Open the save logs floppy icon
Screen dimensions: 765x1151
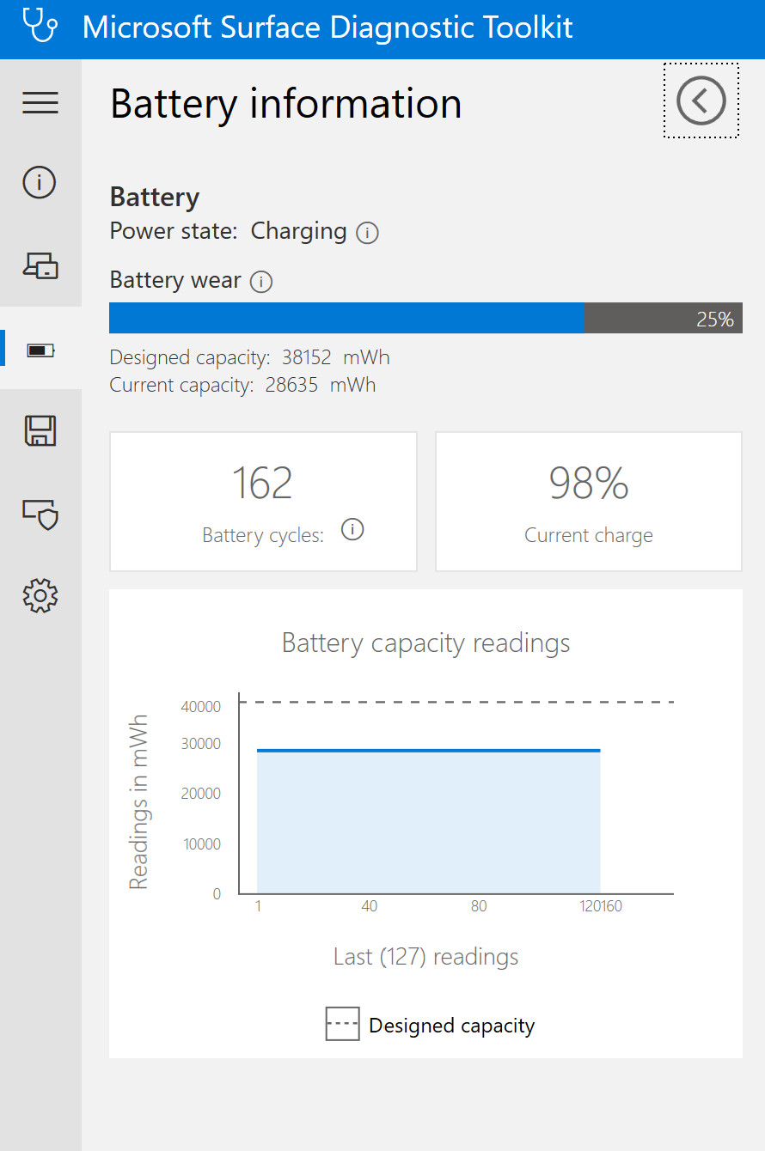pos(40,430)
